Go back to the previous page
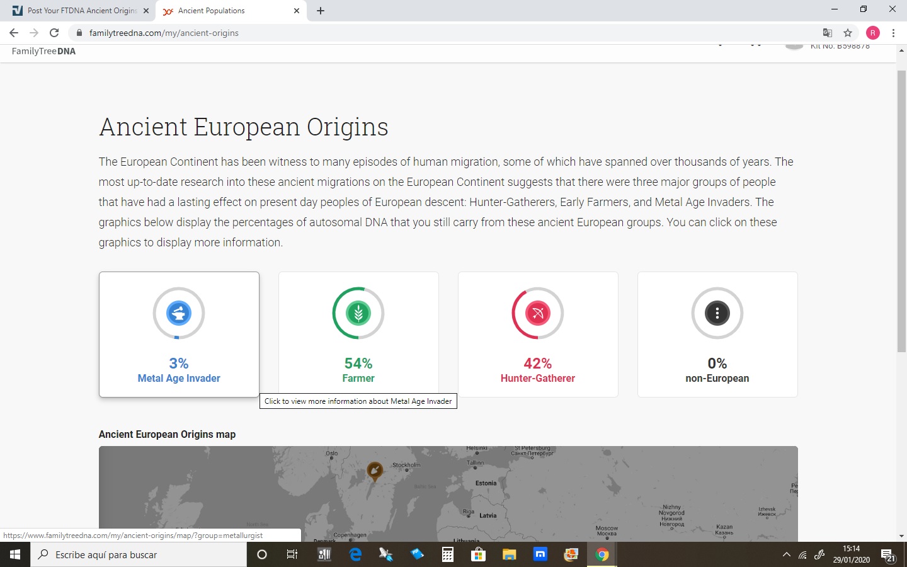Viewport: 907px width, 567px height. click(x=14, y=33)
